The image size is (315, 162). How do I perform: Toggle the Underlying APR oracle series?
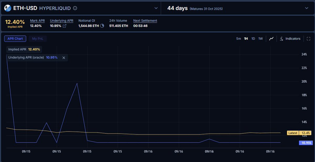click(31, 58)
